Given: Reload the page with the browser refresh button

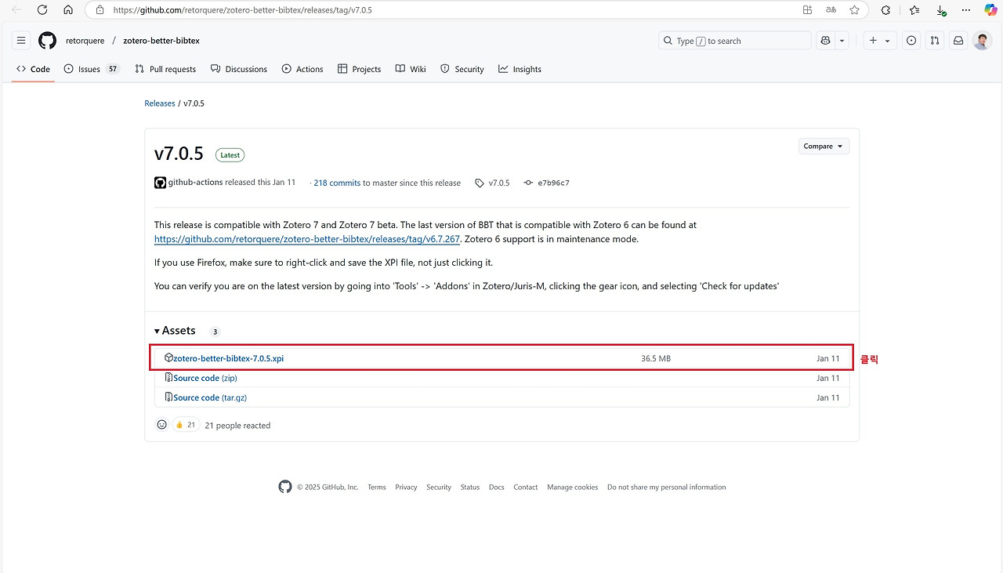Looking at the screenshot, I should click(x=42, y=10).
